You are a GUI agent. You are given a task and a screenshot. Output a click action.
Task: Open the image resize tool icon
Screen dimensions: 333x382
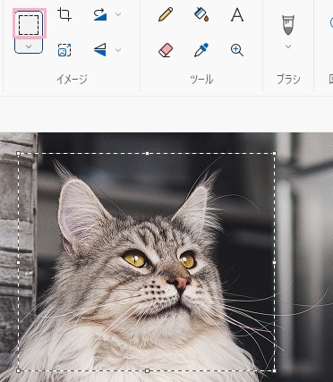64,50
